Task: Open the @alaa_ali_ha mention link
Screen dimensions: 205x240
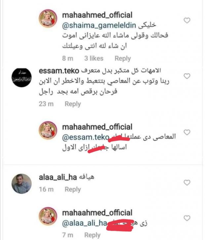Action: click(x=84, y=223)
